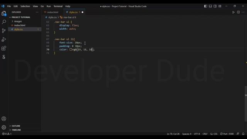The height and width of the screenshot is (139, 247).
Task: Run the file with the play icon
Action: coord(233,12)
